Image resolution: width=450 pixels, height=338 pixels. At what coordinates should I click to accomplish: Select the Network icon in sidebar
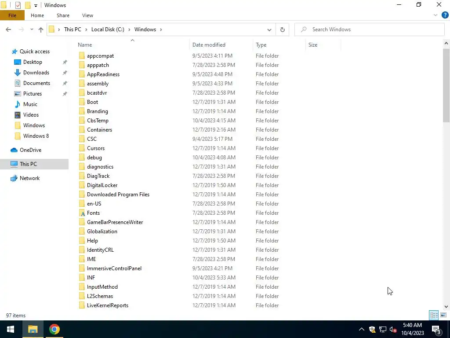click(x=14, y=178)
